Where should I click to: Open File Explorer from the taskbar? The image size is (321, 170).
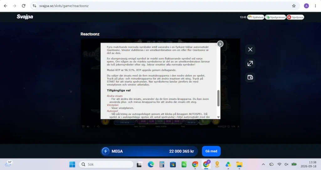[239, 164]
